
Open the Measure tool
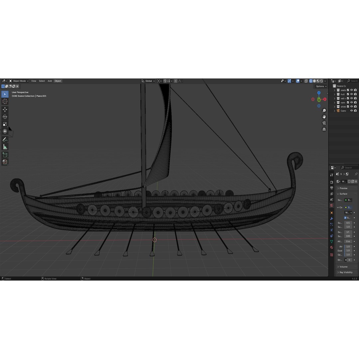point(5,146)
